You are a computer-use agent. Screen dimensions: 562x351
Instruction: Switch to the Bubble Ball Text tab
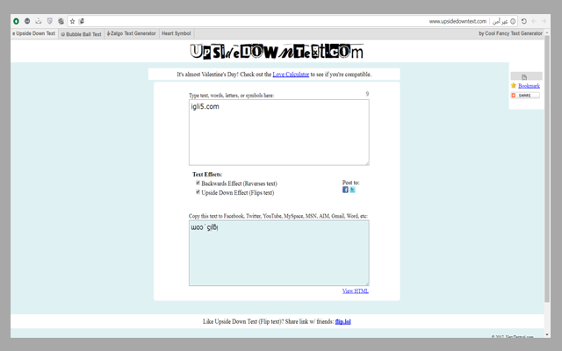(x=82, y=34)
